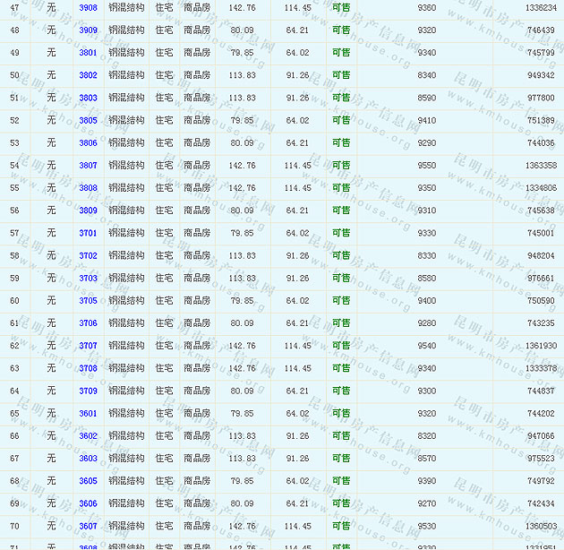Select room 3706 link

(88, 323)
